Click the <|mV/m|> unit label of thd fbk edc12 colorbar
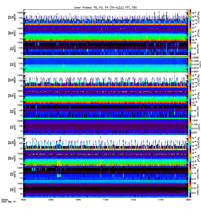 click(198, 111)
